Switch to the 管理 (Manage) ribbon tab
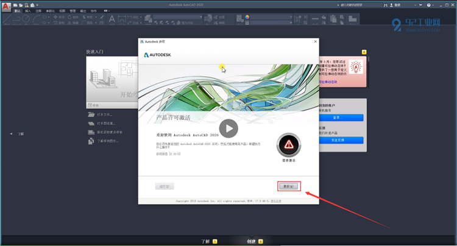 pyautogui.click(x=73, y=11)
